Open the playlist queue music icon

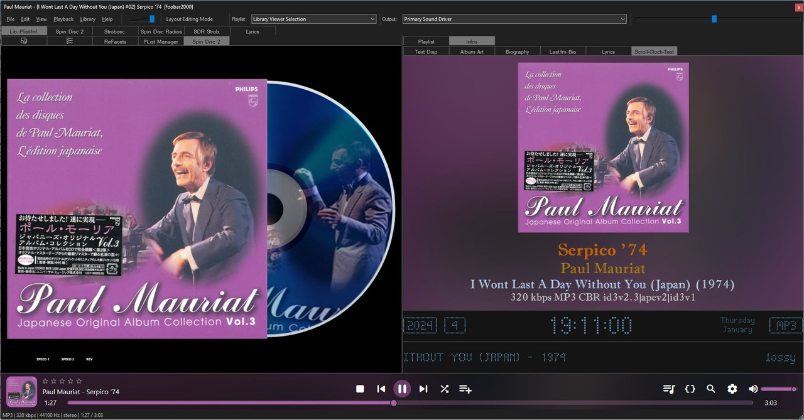(x=669, y=389)
